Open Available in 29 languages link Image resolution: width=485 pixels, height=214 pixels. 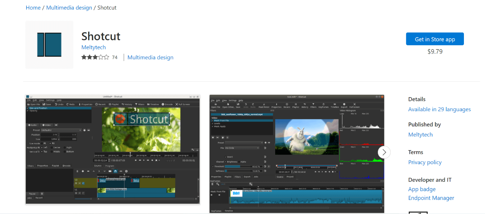coord(439,109)
